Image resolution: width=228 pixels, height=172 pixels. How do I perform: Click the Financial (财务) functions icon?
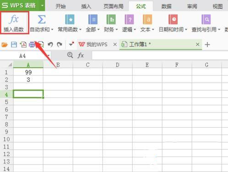coord(111,19)
